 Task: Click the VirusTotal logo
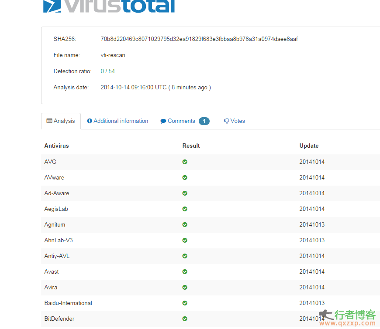click(109, 6)
